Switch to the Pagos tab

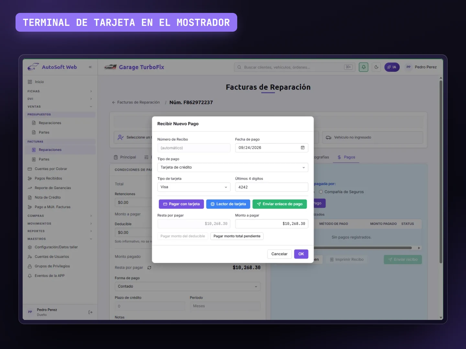(346, 157)
